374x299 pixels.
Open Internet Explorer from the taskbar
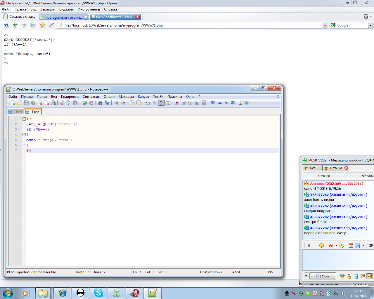(62, 293)
